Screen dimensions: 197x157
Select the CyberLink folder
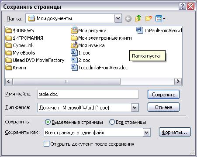20,45
